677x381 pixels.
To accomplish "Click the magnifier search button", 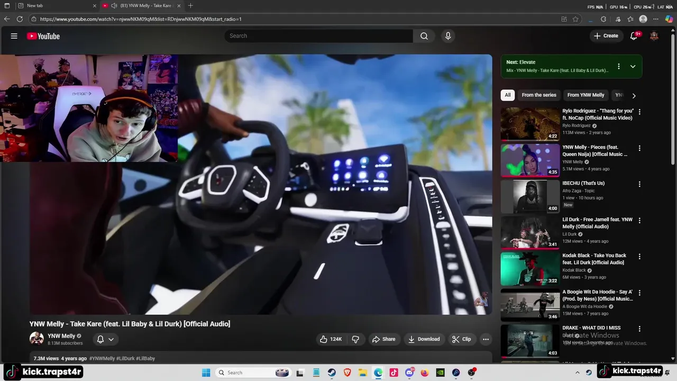I will click(x=424, y=36).
